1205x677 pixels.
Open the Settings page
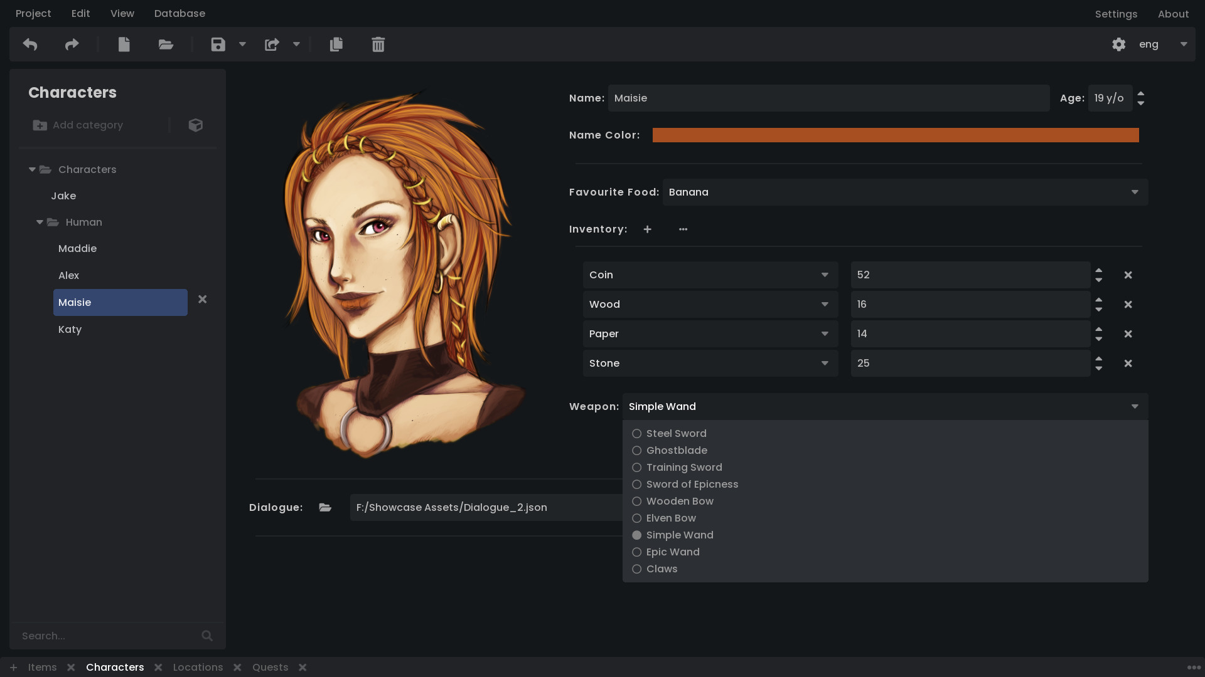1117,13
